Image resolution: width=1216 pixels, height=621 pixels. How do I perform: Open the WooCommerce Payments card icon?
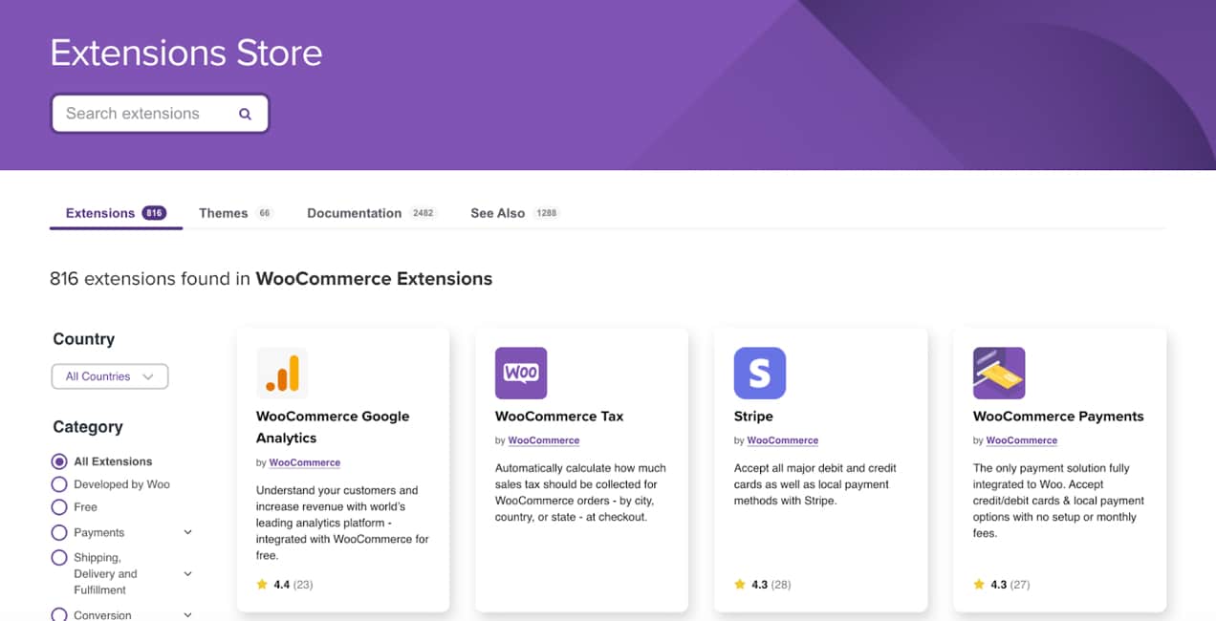click(999, 373)
